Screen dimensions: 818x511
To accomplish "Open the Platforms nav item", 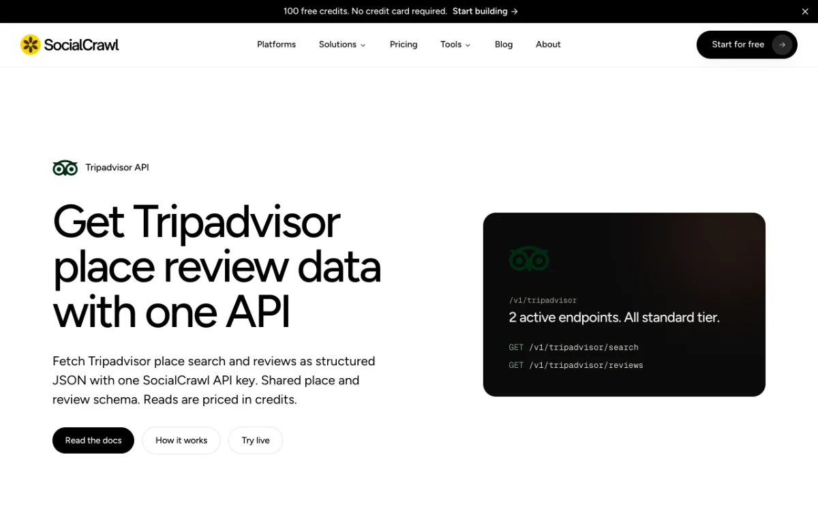I will coord(276,45).
